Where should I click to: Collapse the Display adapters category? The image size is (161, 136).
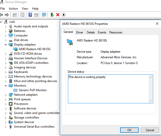[x=6, y=45]
